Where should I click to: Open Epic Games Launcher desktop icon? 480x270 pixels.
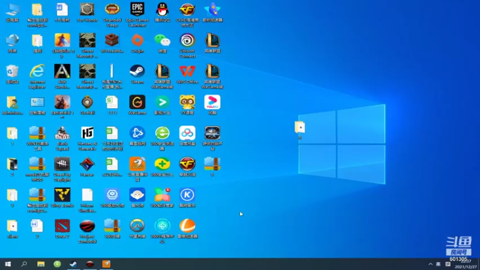(x=137, y=14)
